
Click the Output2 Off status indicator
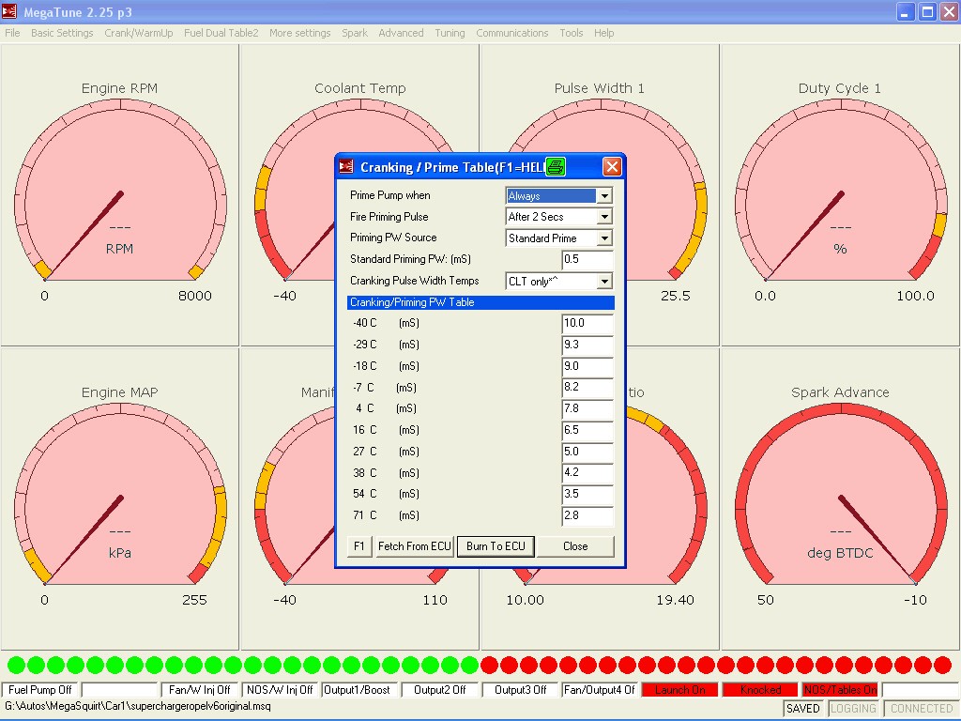coord(440,690)
